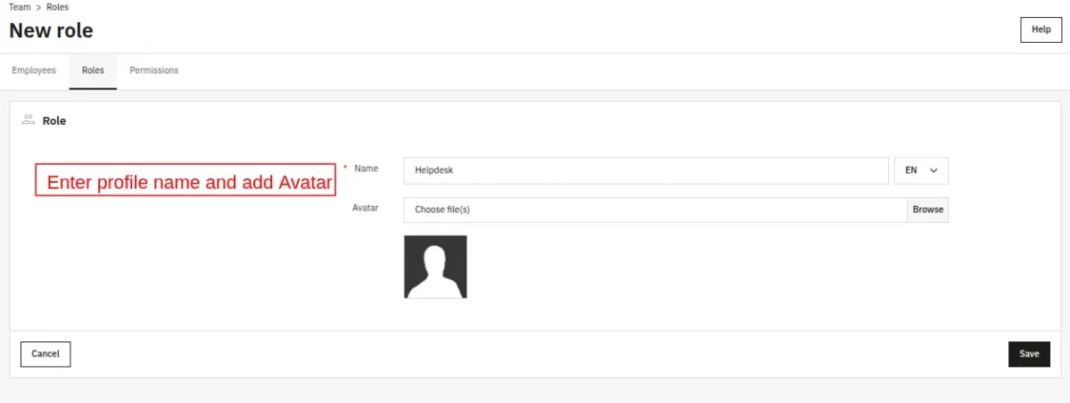1070x403 pixels.
Task: Go to Team in the breadcrumb
Action: click(x=20, y=7)
